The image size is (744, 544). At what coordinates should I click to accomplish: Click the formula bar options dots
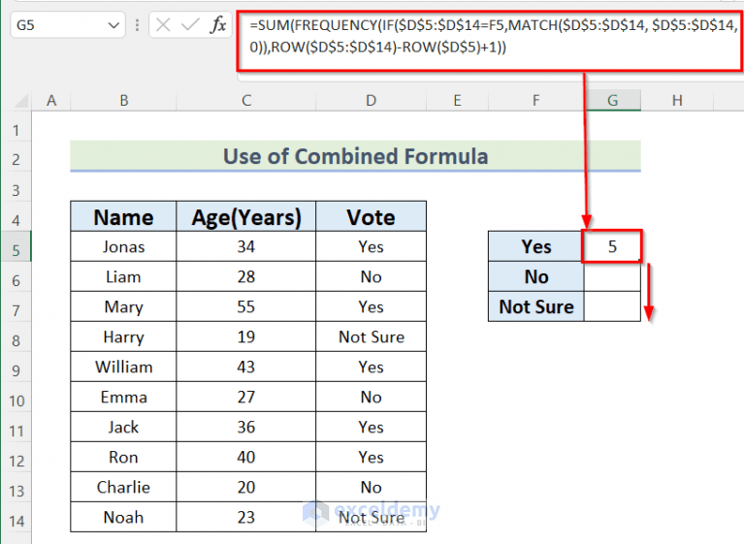[137, 25]
